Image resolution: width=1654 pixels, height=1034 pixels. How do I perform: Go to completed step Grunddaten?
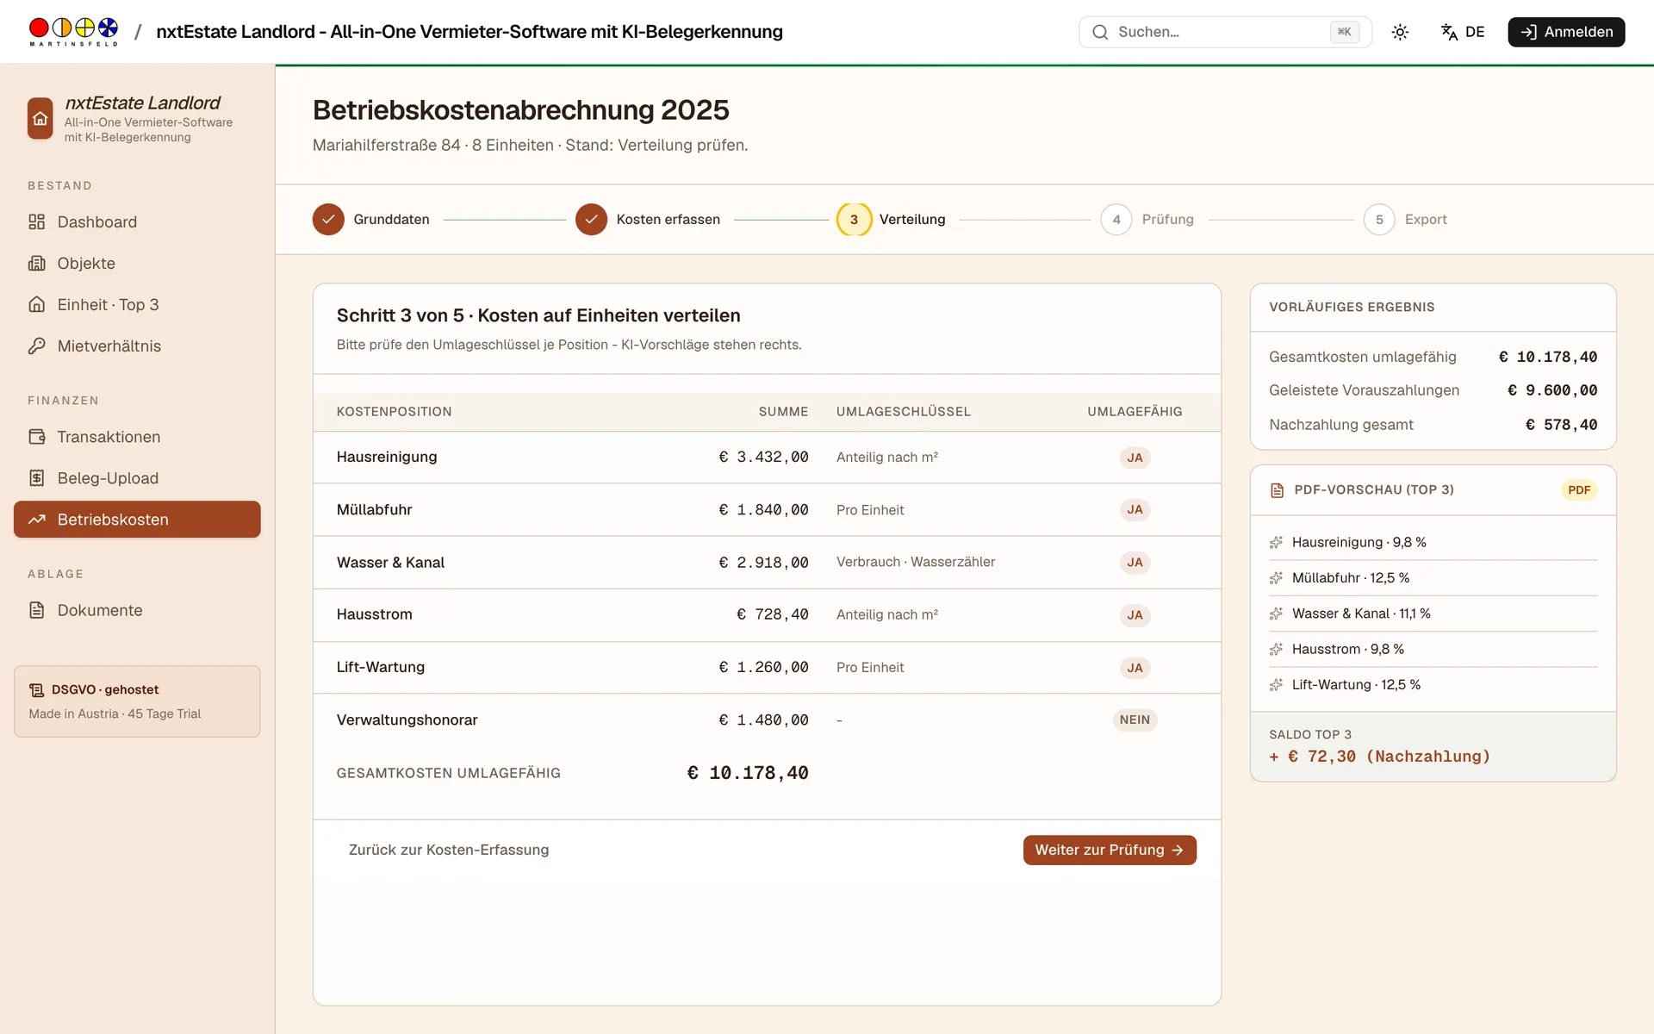pos(371,220)
